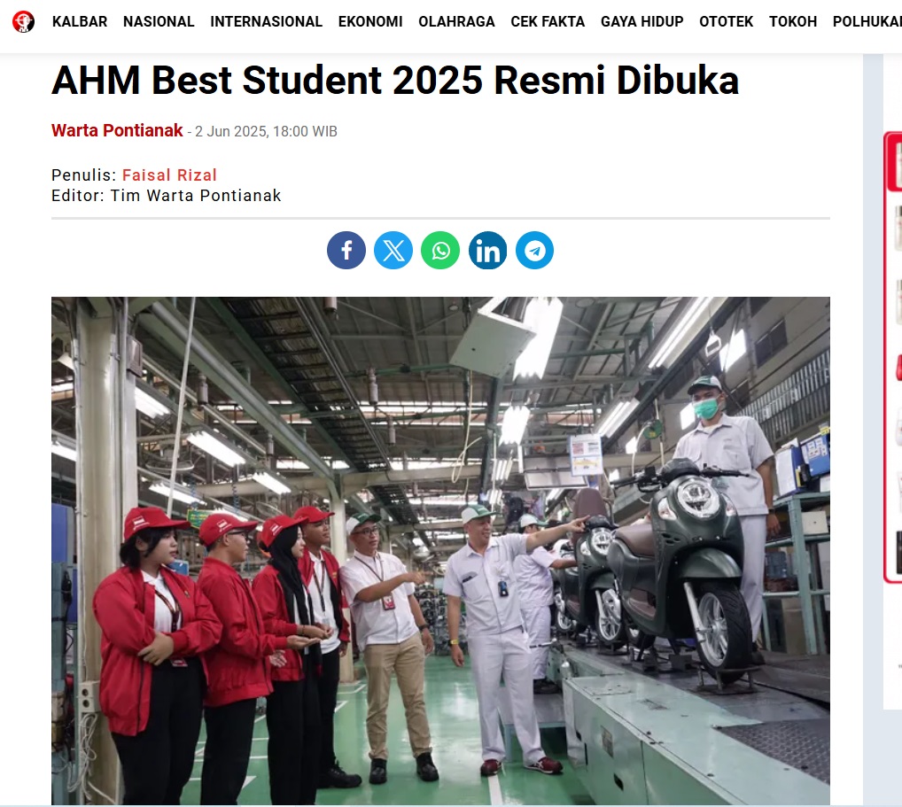Open the TOKOH menu item
This screenshot has width=902, height=807.
click(793, 22)
